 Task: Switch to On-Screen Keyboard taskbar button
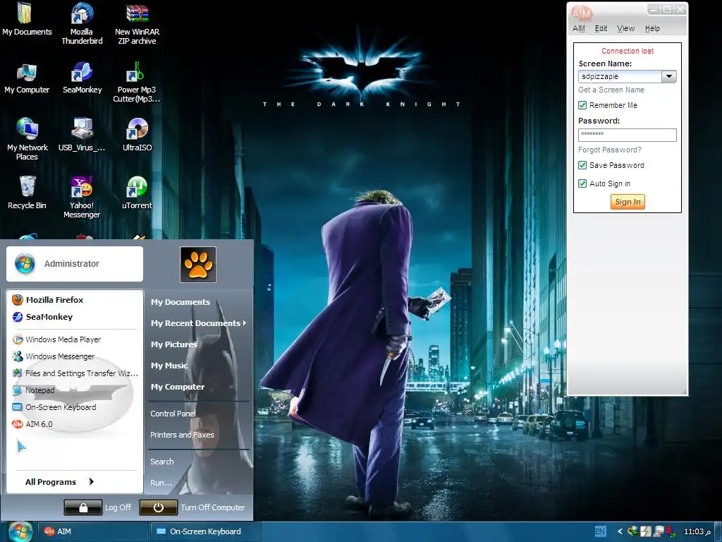tap(205, 531)
